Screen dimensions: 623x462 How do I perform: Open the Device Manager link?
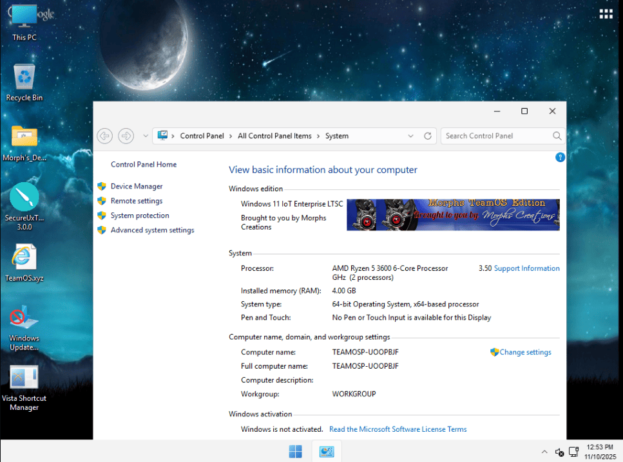click(137, 186)
